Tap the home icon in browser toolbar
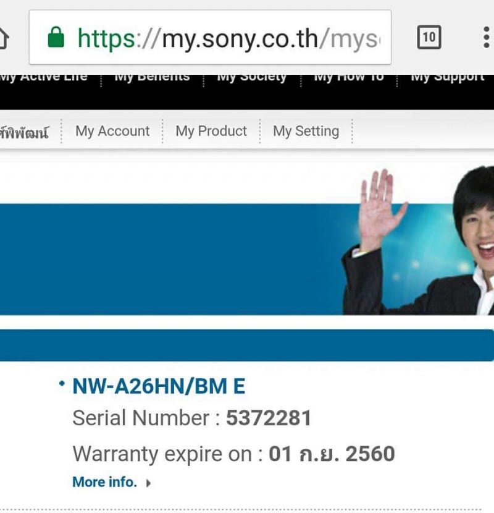This screenshot has height=513, width=494. point(4,38)
